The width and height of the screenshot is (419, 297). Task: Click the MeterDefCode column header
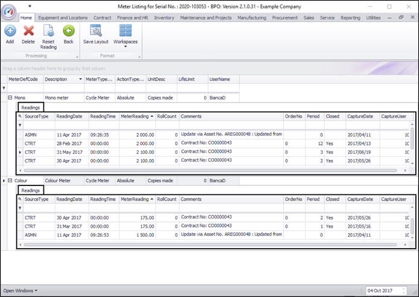pos(24,79)
